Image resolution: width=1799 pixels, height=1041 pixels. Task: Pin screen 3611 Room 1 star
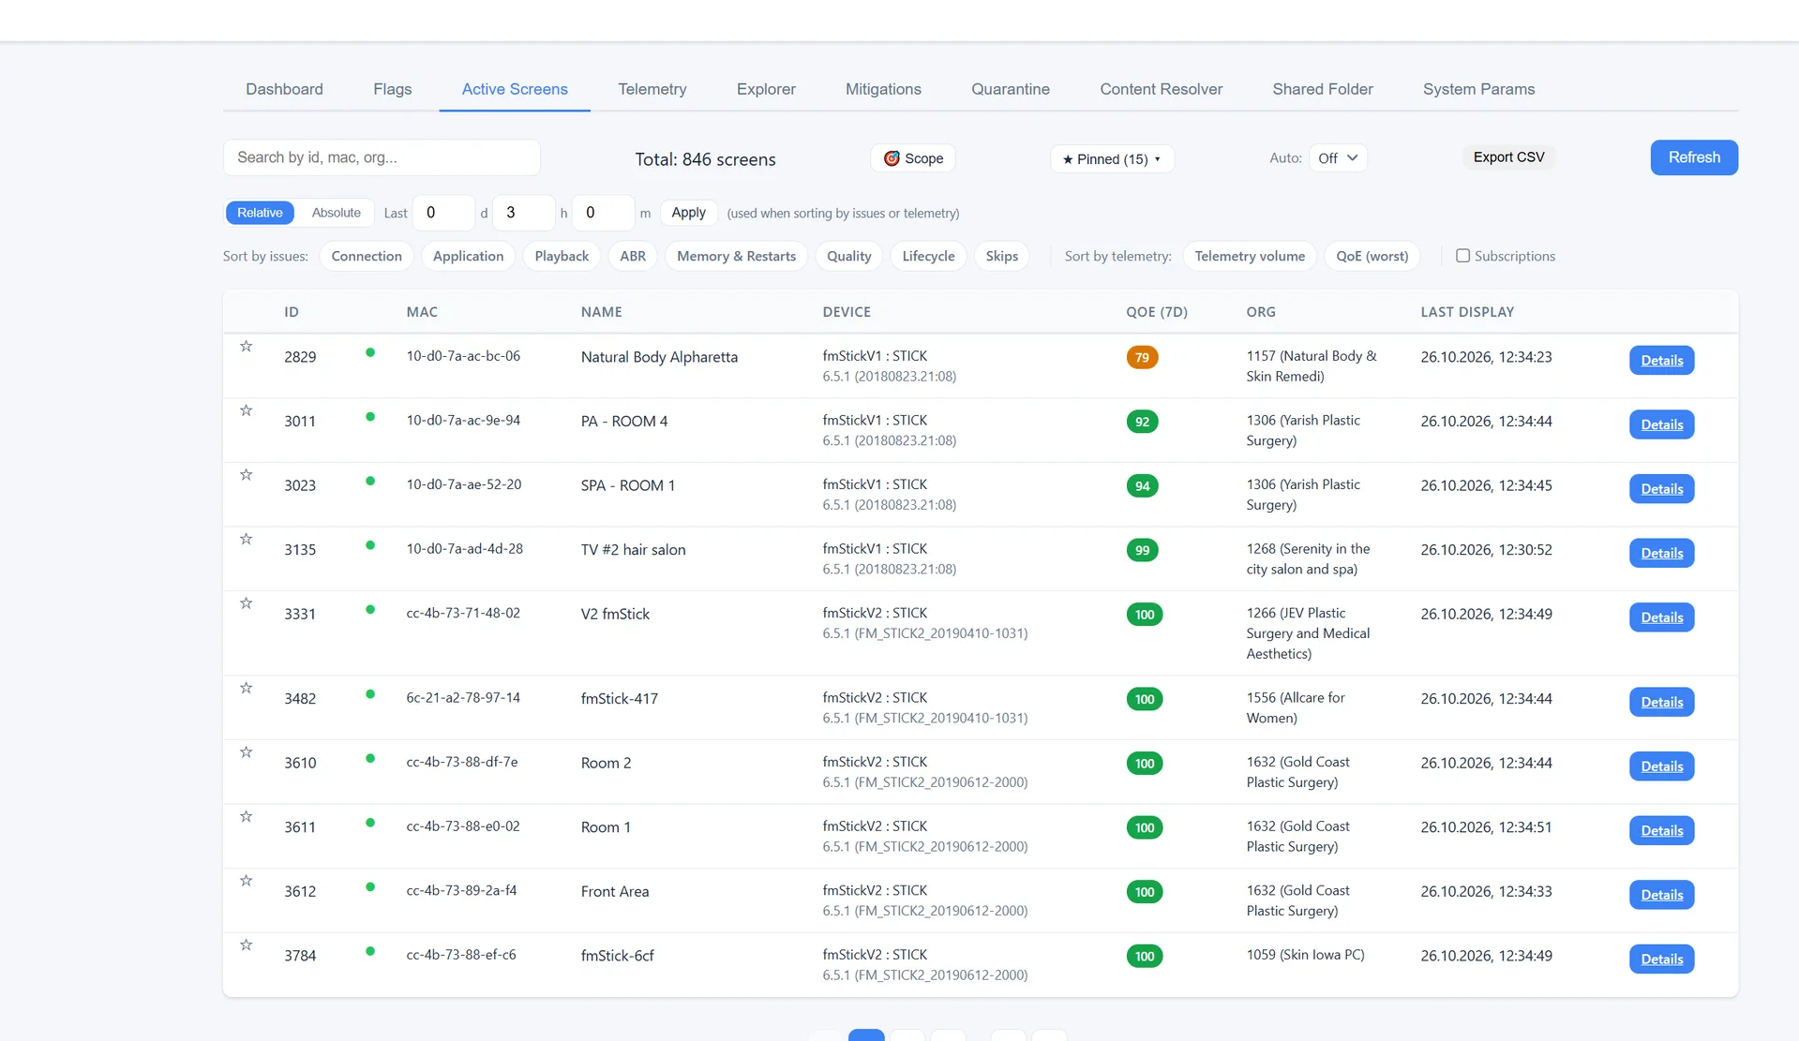click(x=246, y=817)
